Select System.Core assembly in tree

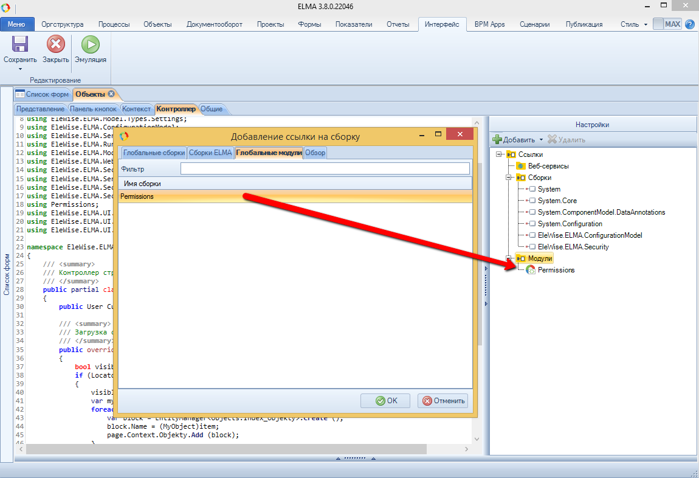557,201
